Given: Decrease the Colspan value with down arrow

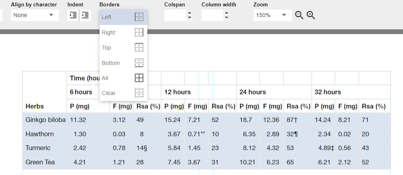Looking at the screenshot, I should [190, 18].
